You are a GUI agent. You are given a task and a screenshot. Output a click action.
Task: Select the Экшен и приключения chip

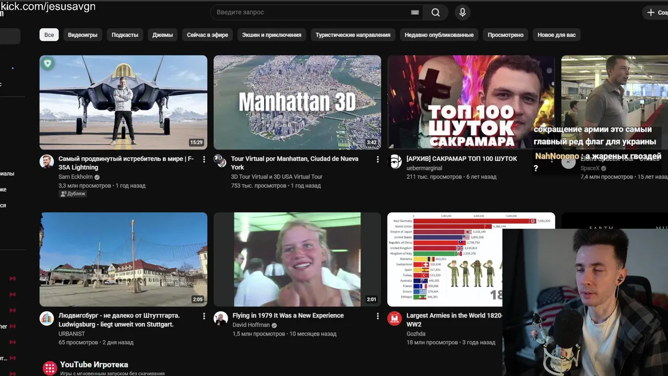click(x=271, y=35)
